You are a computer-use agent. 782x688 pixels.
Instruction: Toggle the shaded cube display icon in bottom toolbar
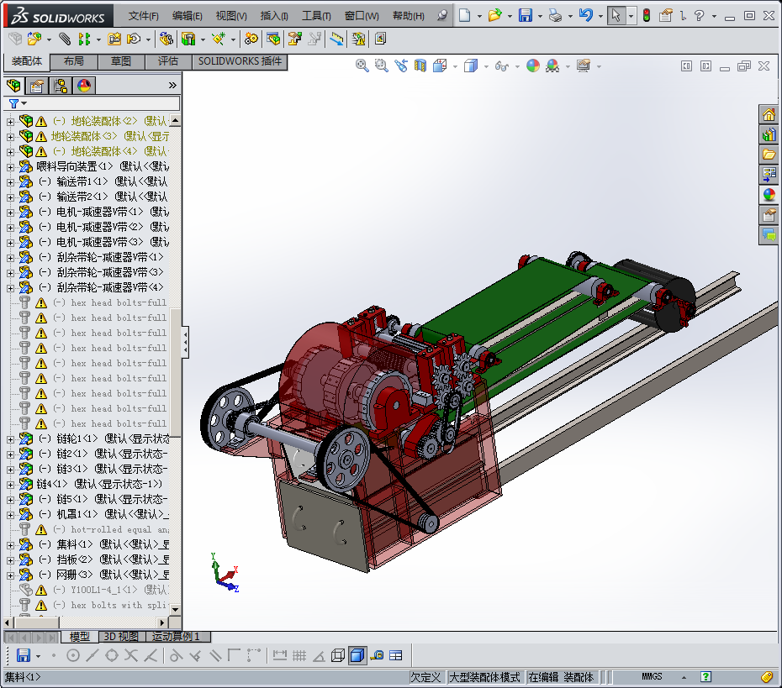click(x=357, y=655)
